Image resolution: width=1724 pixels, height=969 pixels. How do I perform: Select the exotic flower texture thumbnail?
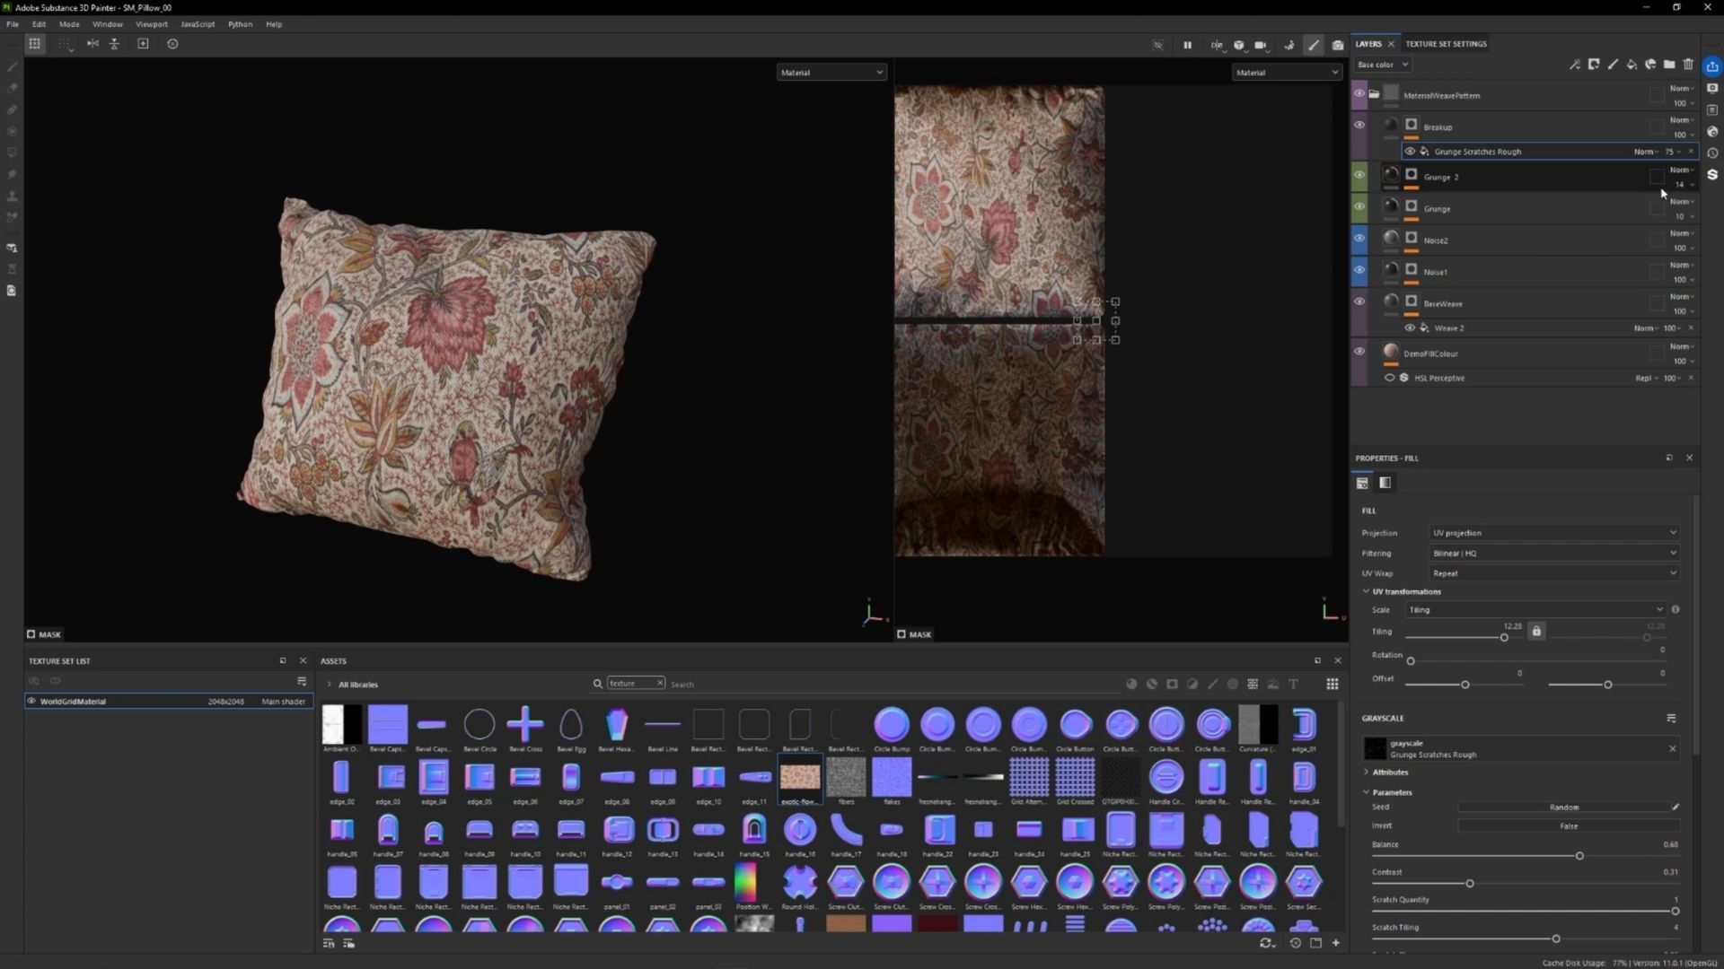(x=799, y=776)
